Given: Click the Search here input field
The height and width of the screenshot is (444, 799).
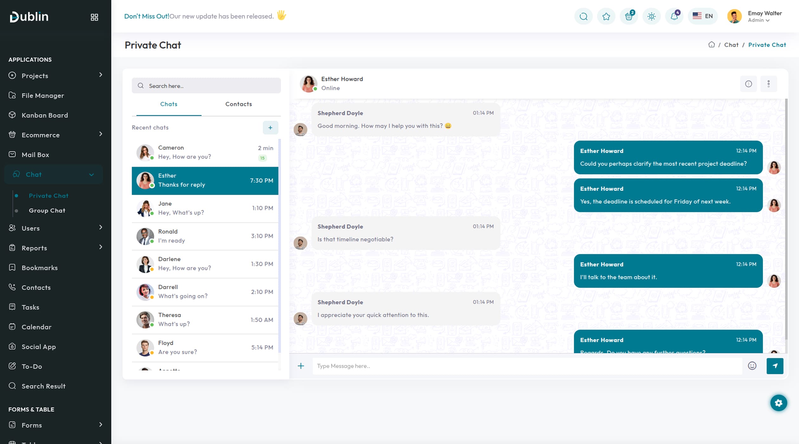Looking at the screenshot, I should click(206, 86).
